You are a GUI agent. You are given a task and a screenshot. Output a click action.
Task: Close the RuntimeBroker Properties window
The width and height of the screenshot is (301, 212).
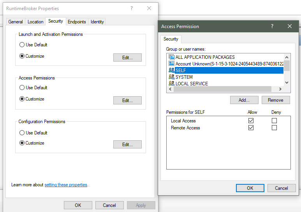pos(149,8)
